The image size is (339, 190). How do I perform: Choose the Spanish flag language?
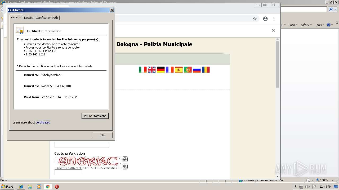pos(179,70)
